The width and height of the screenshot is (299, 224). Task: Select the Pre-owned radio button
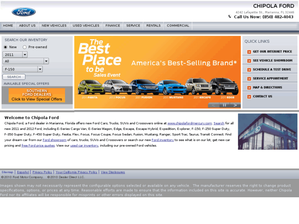pos(25,47)
